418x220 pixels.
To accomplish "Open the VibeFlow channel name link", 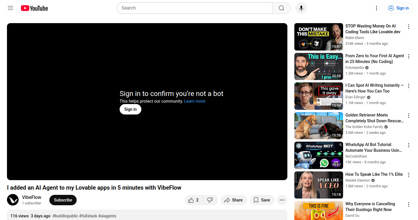I will tap(32, 197).
